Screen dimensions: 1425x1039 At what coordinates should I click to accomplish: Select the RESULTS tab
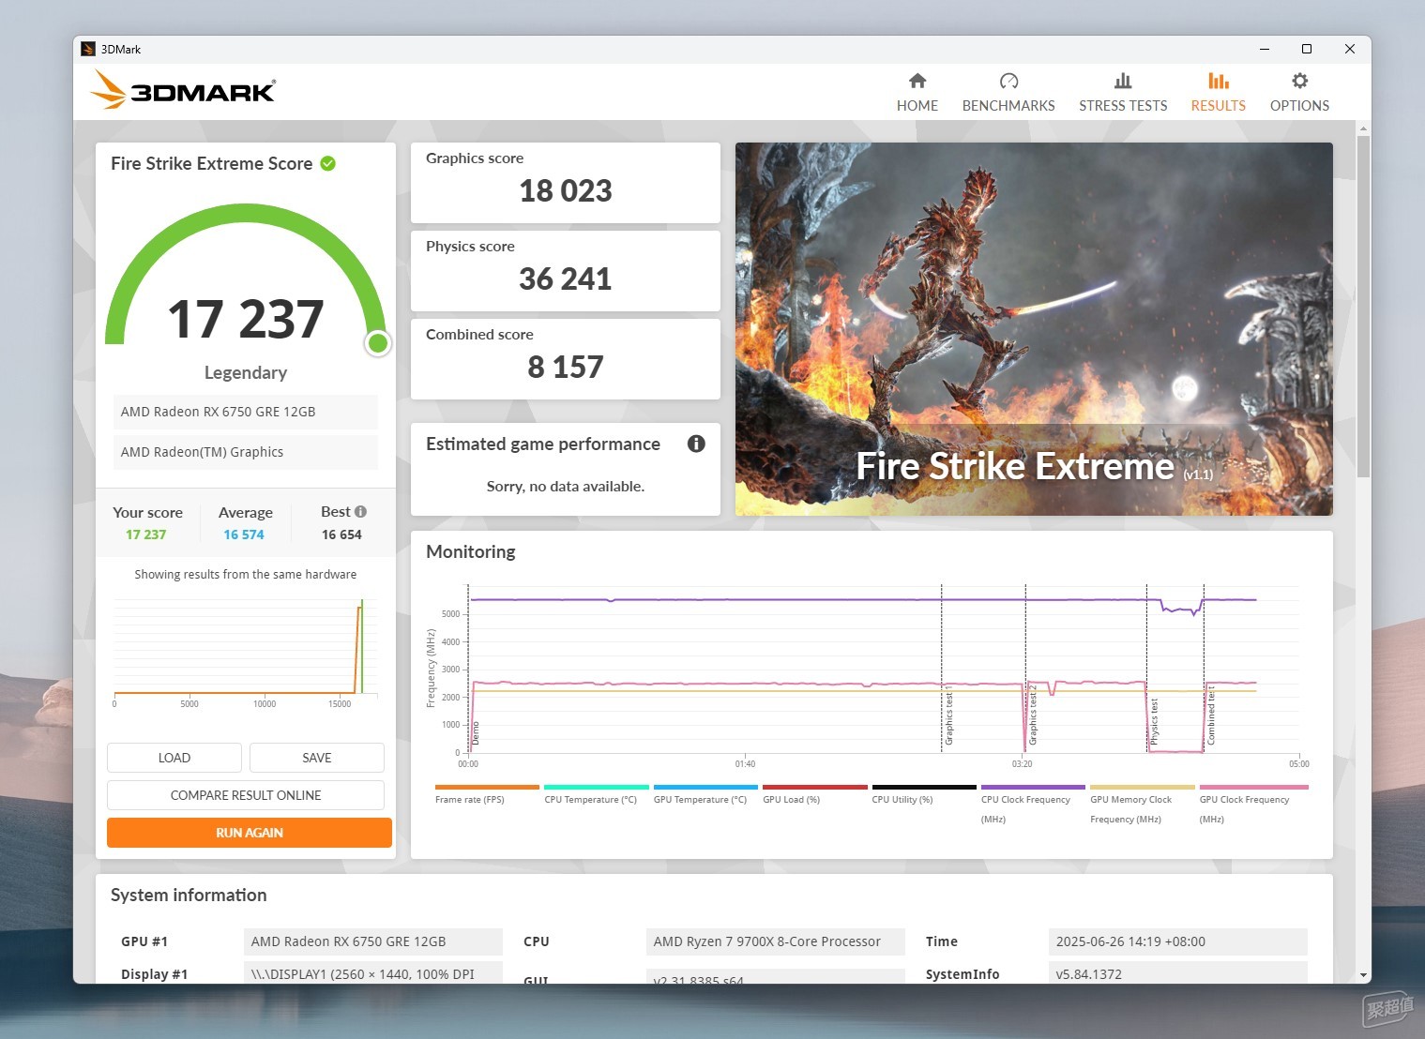point(1218,93)
